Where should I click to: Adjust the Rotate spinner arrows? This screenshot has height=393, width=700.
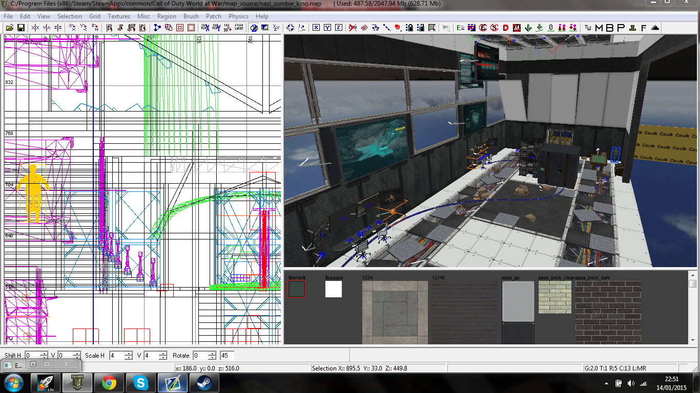[212, 355]
